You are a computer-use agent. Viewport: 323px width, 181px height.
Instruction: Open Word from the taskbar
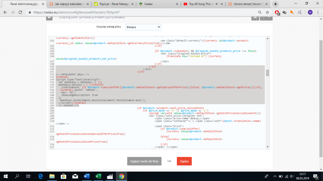click(x=87, y=176)
